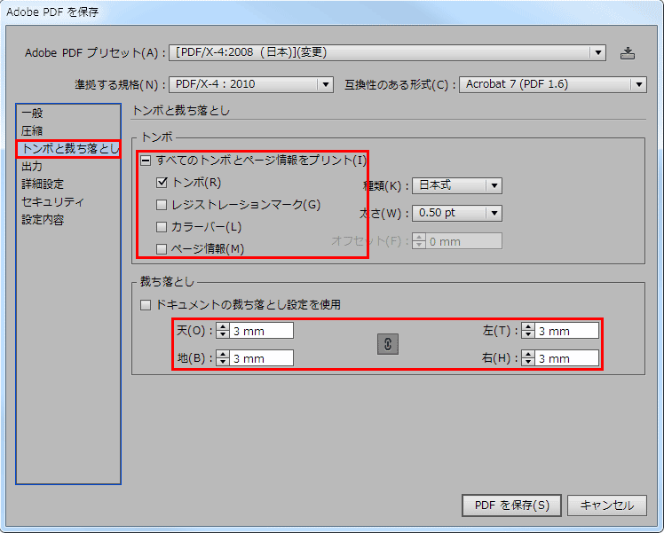
Task: Select 一般 in the category list
Action: [x=67, y=114]
